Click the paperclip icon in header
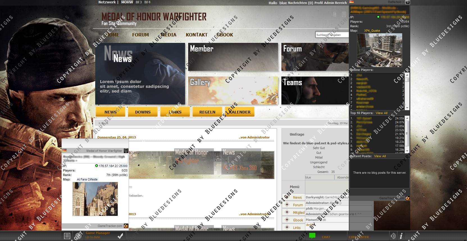467x241 pixels. click(x=335, y=14)
